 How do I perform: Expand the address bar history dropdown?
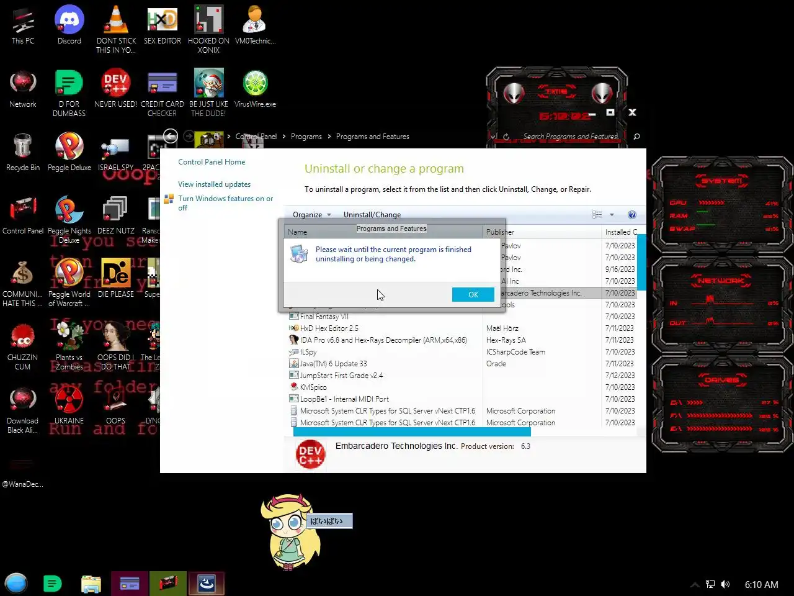point(493,137)
